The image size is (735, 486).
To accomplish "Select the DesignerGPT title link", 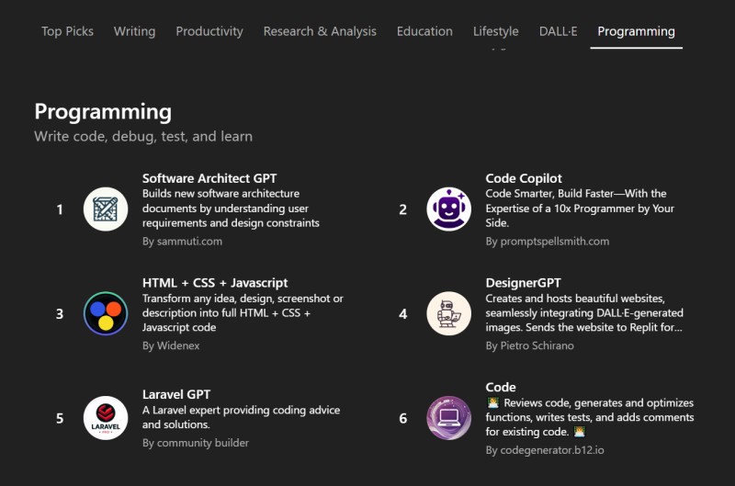I will point(523,283).
